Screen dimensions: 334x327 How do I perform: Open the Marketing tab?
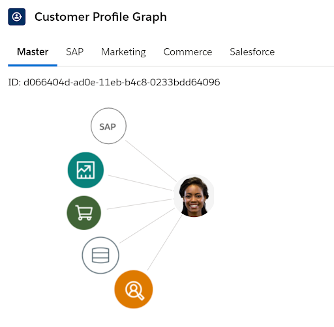pos(123,52)
